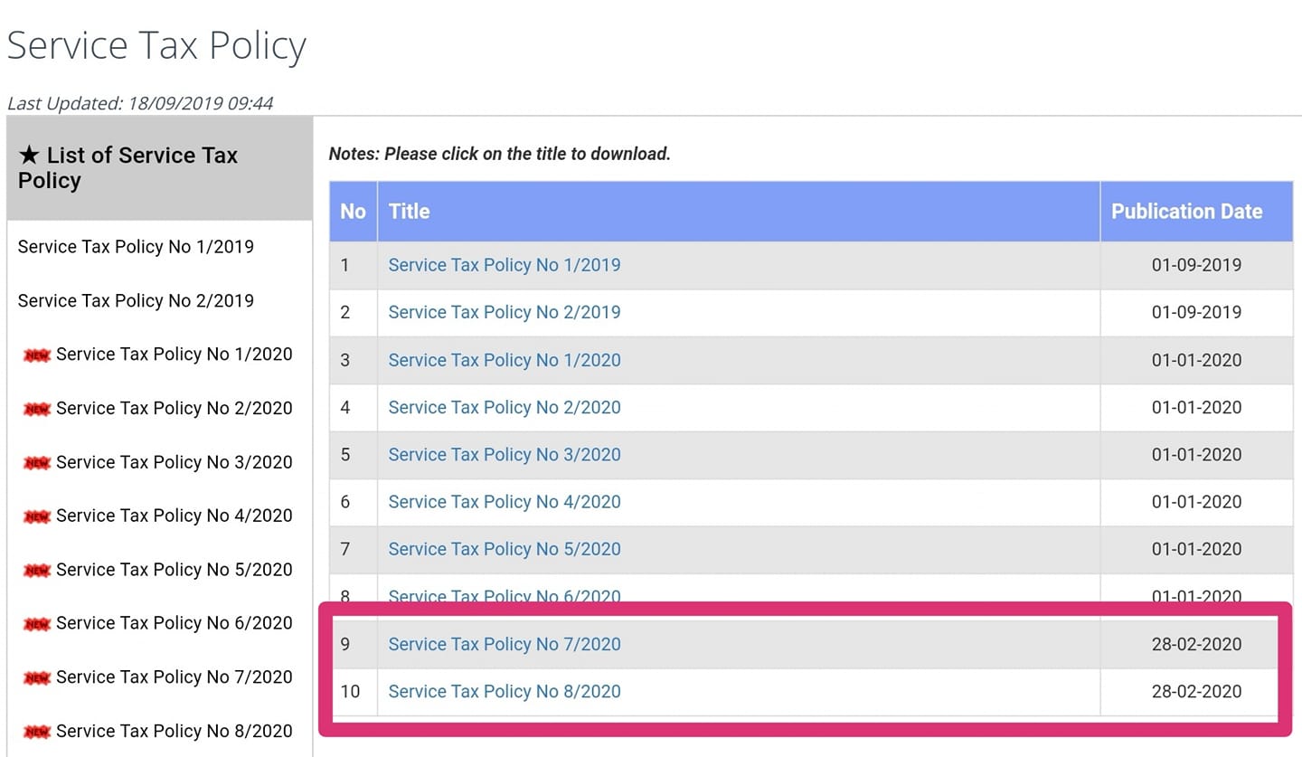
Task: Click NEW badge beside sidebar Policy No 3/2020
Action: pos(36,463)
